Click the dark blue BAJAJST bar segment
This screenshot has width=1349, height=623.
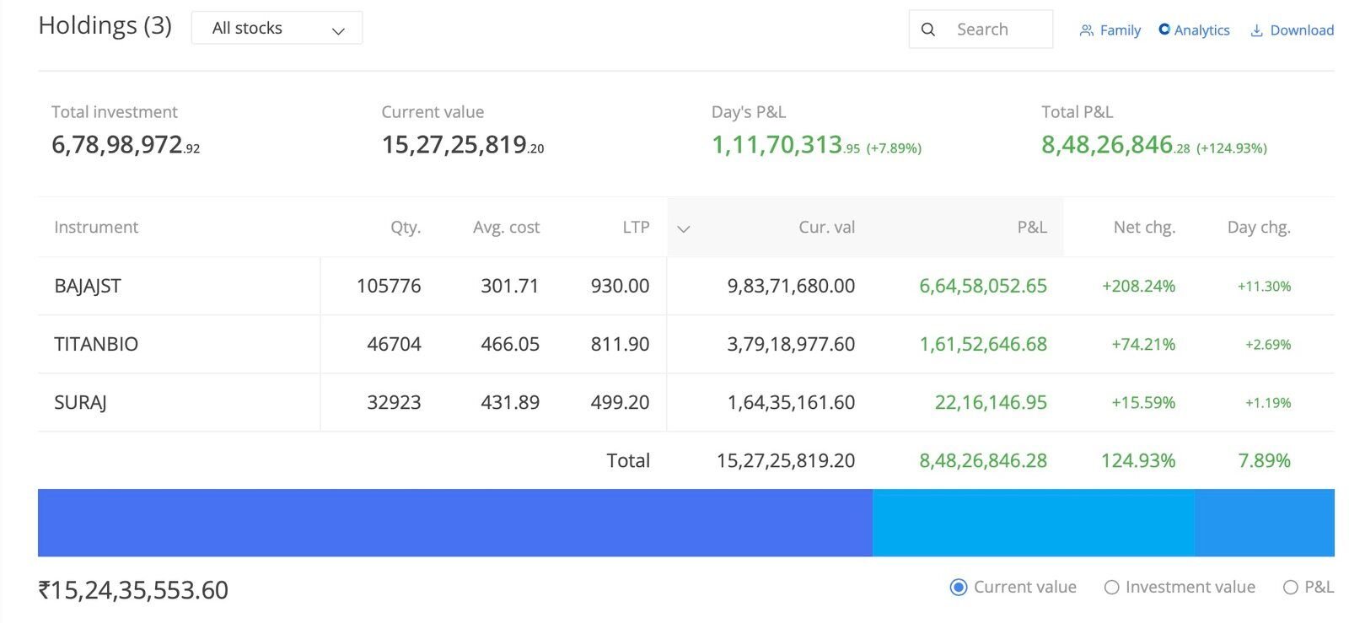pos(455,523)
